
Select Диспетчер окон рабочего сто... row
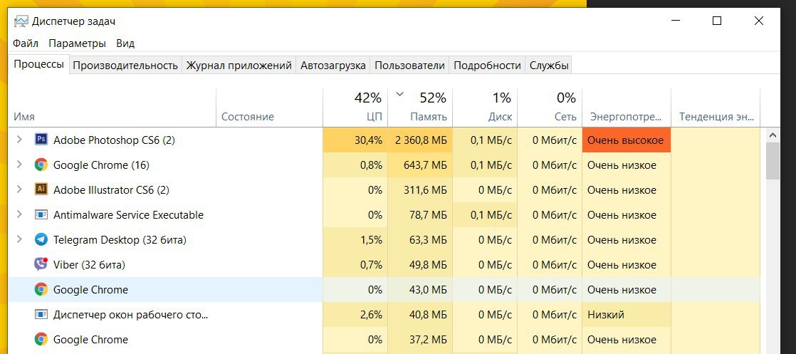(384, 314)
